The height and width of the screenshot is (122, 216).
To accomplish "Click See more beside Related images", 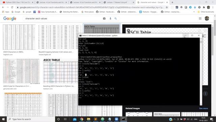I will tap(203, 108).
